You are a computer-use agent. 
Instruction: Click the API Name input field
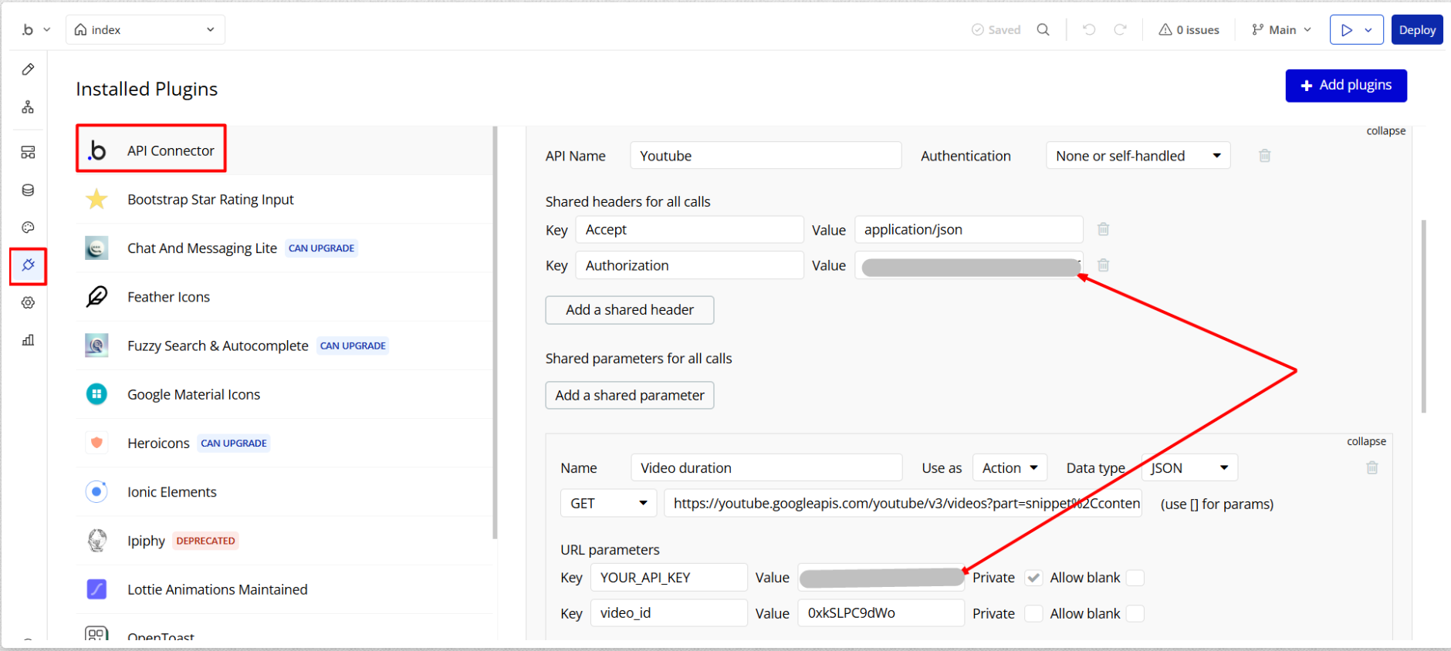765,156
